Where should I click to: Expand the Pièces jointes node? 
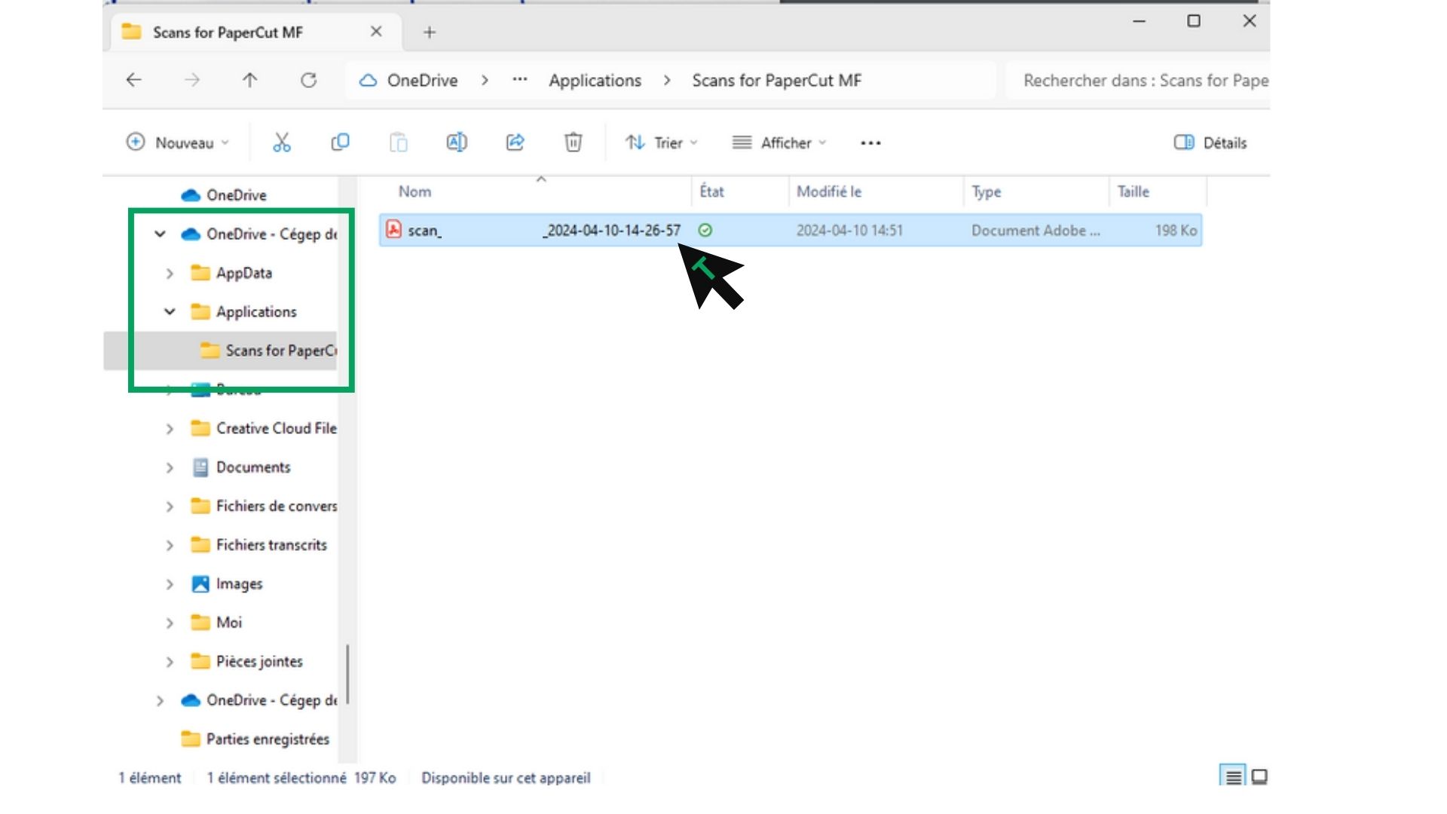170,662
